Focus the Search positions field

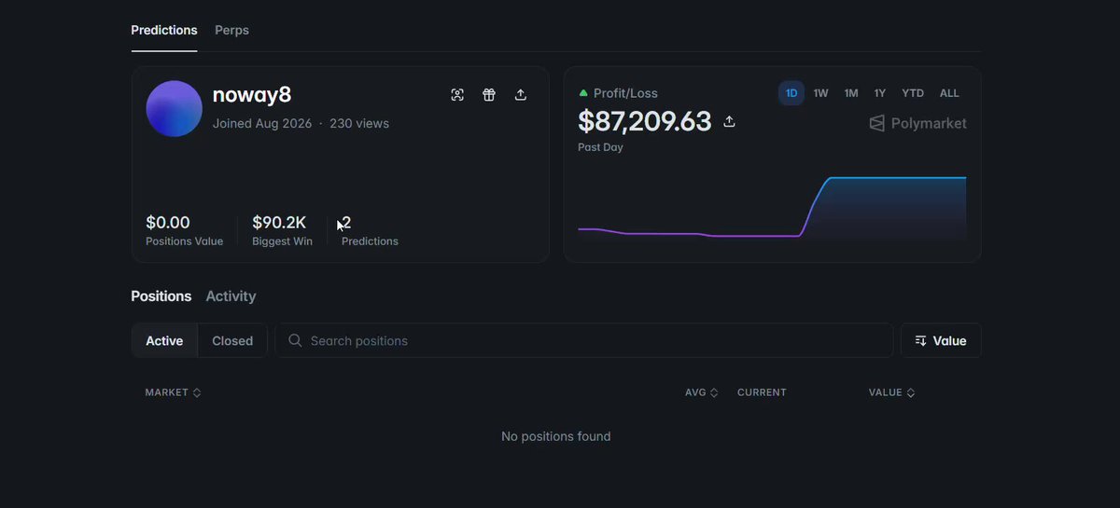[584, 340]
